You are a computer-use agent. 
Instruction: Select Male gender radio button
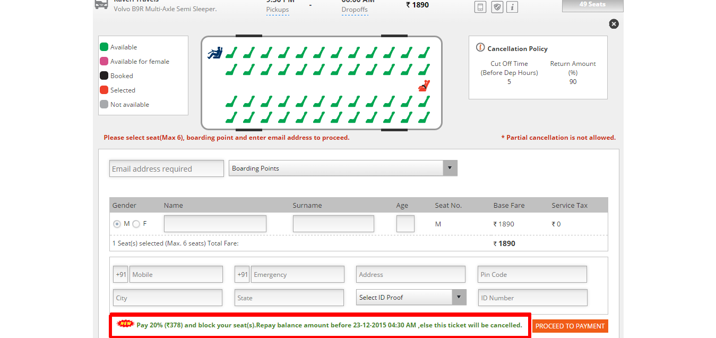coord(117,224)
